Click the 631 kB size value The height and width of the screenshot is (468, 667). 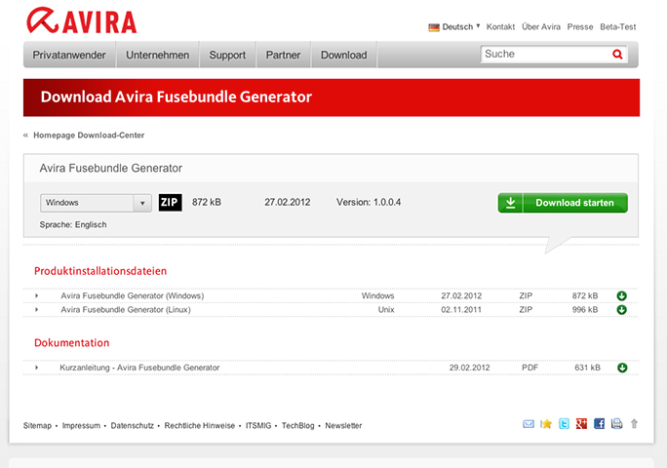(x=587, y=368)
